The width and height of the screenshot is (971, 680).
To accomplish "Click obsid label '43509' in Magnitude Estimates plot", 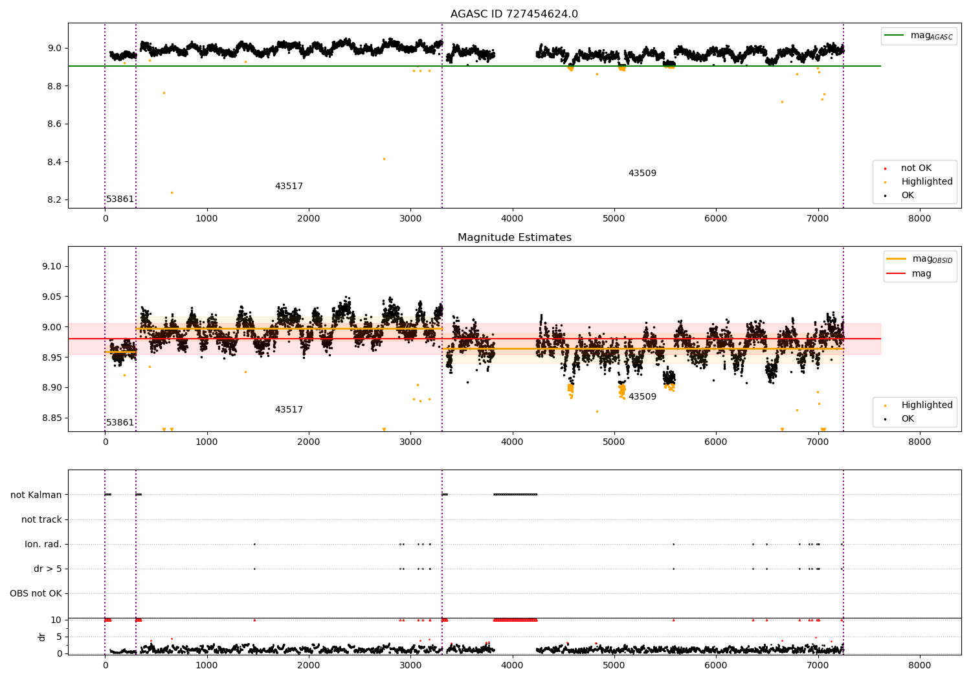I will coord(642,397).
